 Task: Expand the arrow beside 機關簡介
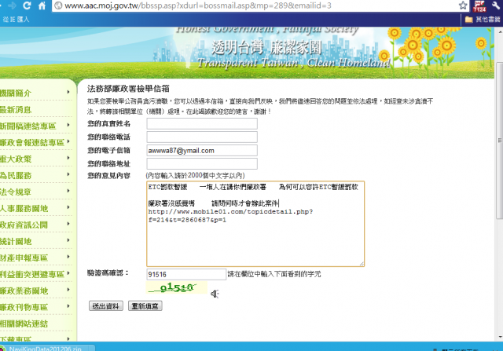pyautogui.click(x=68, y=92)
